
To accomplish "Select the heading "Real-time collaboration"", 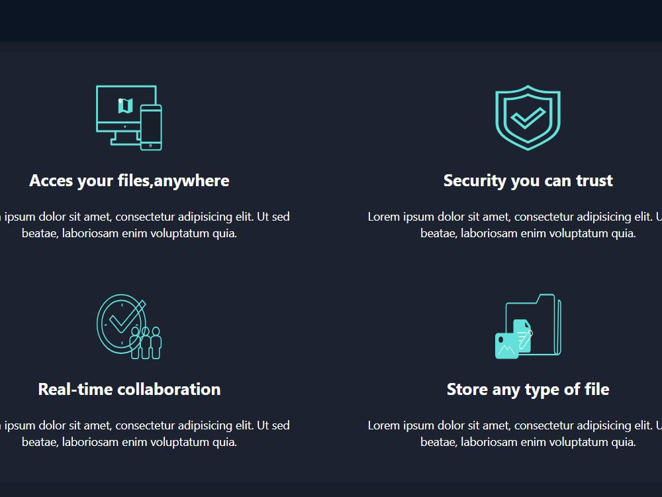I will (x=129, y=389).
